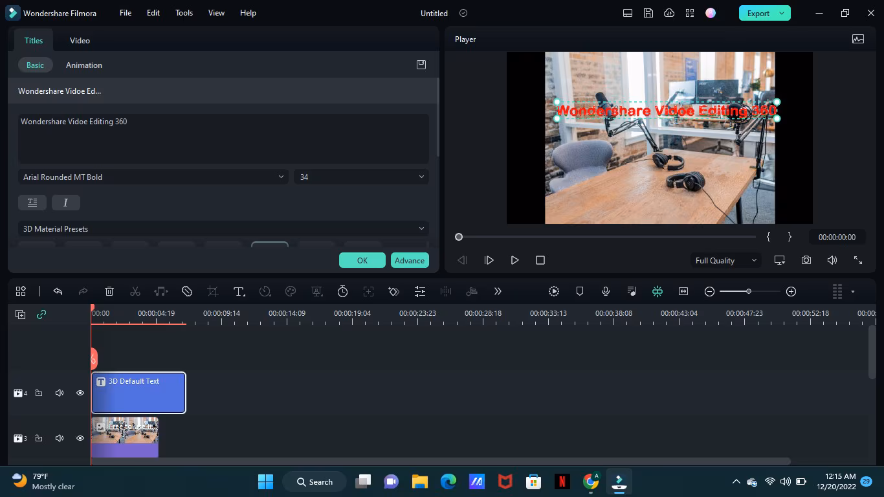Open the Export options arrow
The width and height of the screenshot is (884, 497).
(782, 13)
